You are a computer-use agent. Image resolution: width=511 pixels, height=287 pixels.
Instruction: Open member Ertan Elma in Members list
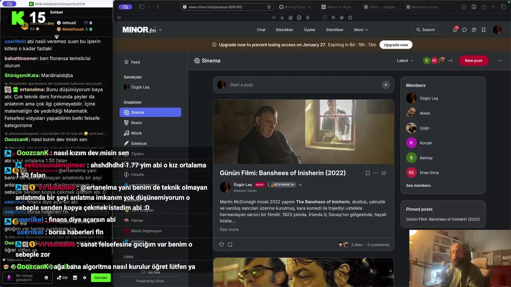pyautogui.click(x=429, y=173)
